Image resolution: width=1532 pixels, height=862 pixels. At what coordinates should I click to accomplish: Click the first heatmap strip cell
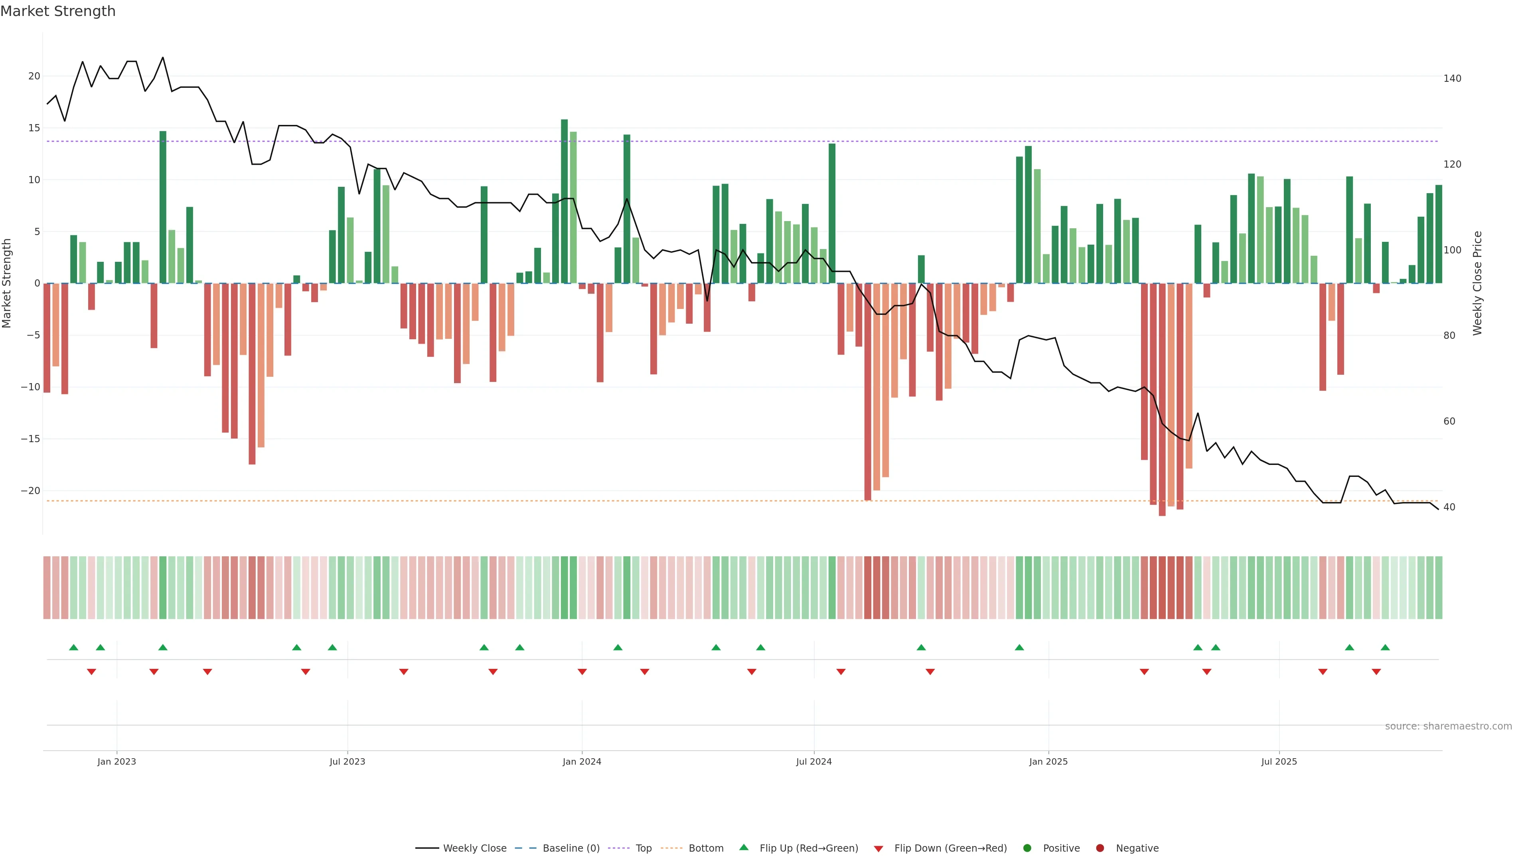click(x=47, y=587)
